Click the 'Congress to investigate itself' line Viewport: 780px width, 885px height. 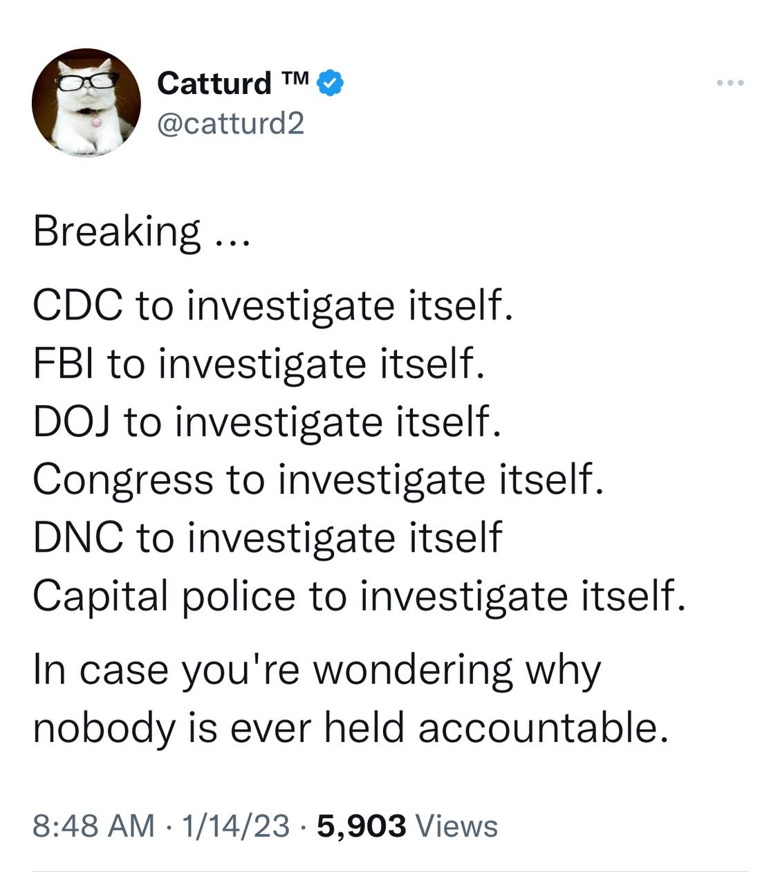(x=319, y=480)
